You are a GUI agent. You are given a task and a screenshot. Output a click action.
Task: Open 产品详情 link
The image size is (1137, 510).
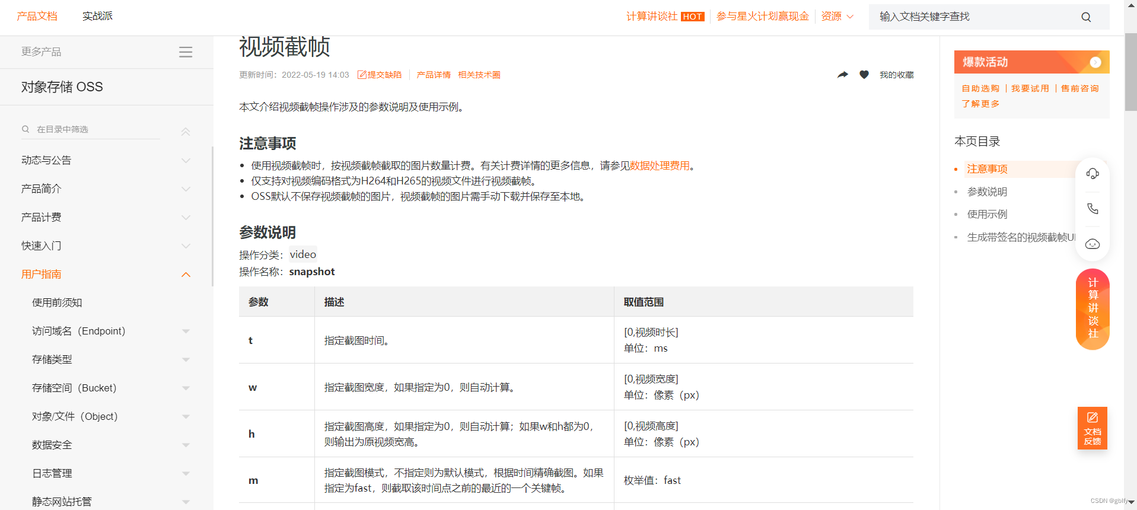pos(434,75)
